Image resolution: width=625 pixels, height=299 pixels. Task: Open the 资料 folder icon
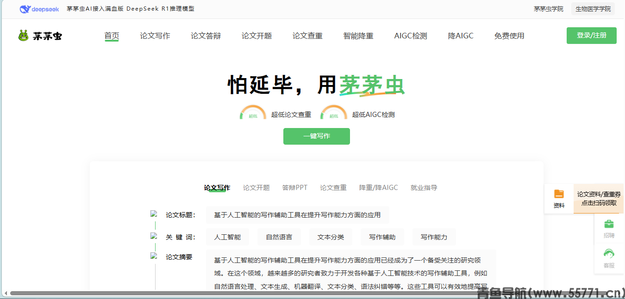point(559,194)
